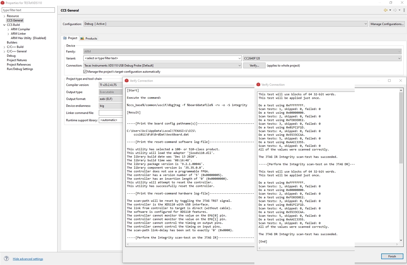Click the [Result] line in log
This screenshot has height=265, width=407.
(x=134, y=112)
